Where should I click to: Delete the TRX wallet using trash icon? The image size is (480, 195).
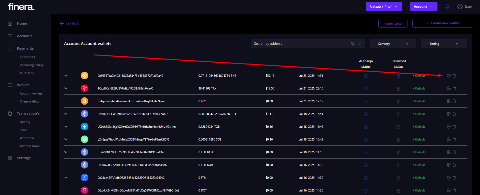[x=454, y=88]
